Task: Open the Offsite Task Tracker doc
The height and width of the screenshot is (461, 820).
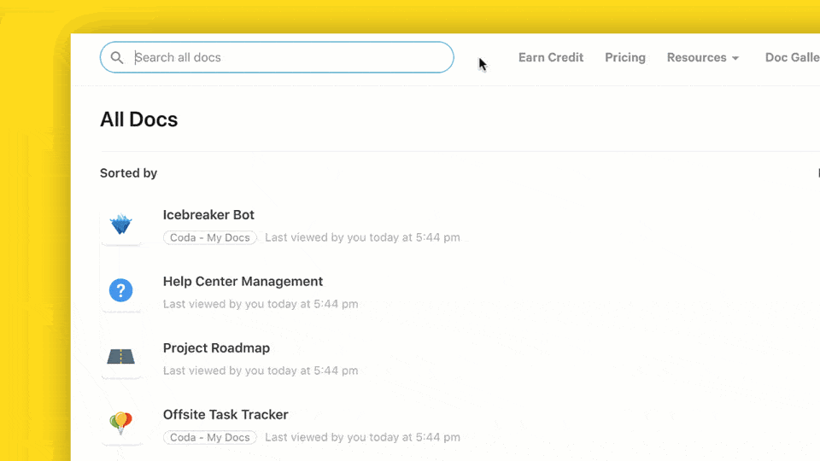Action: point(225,415)
